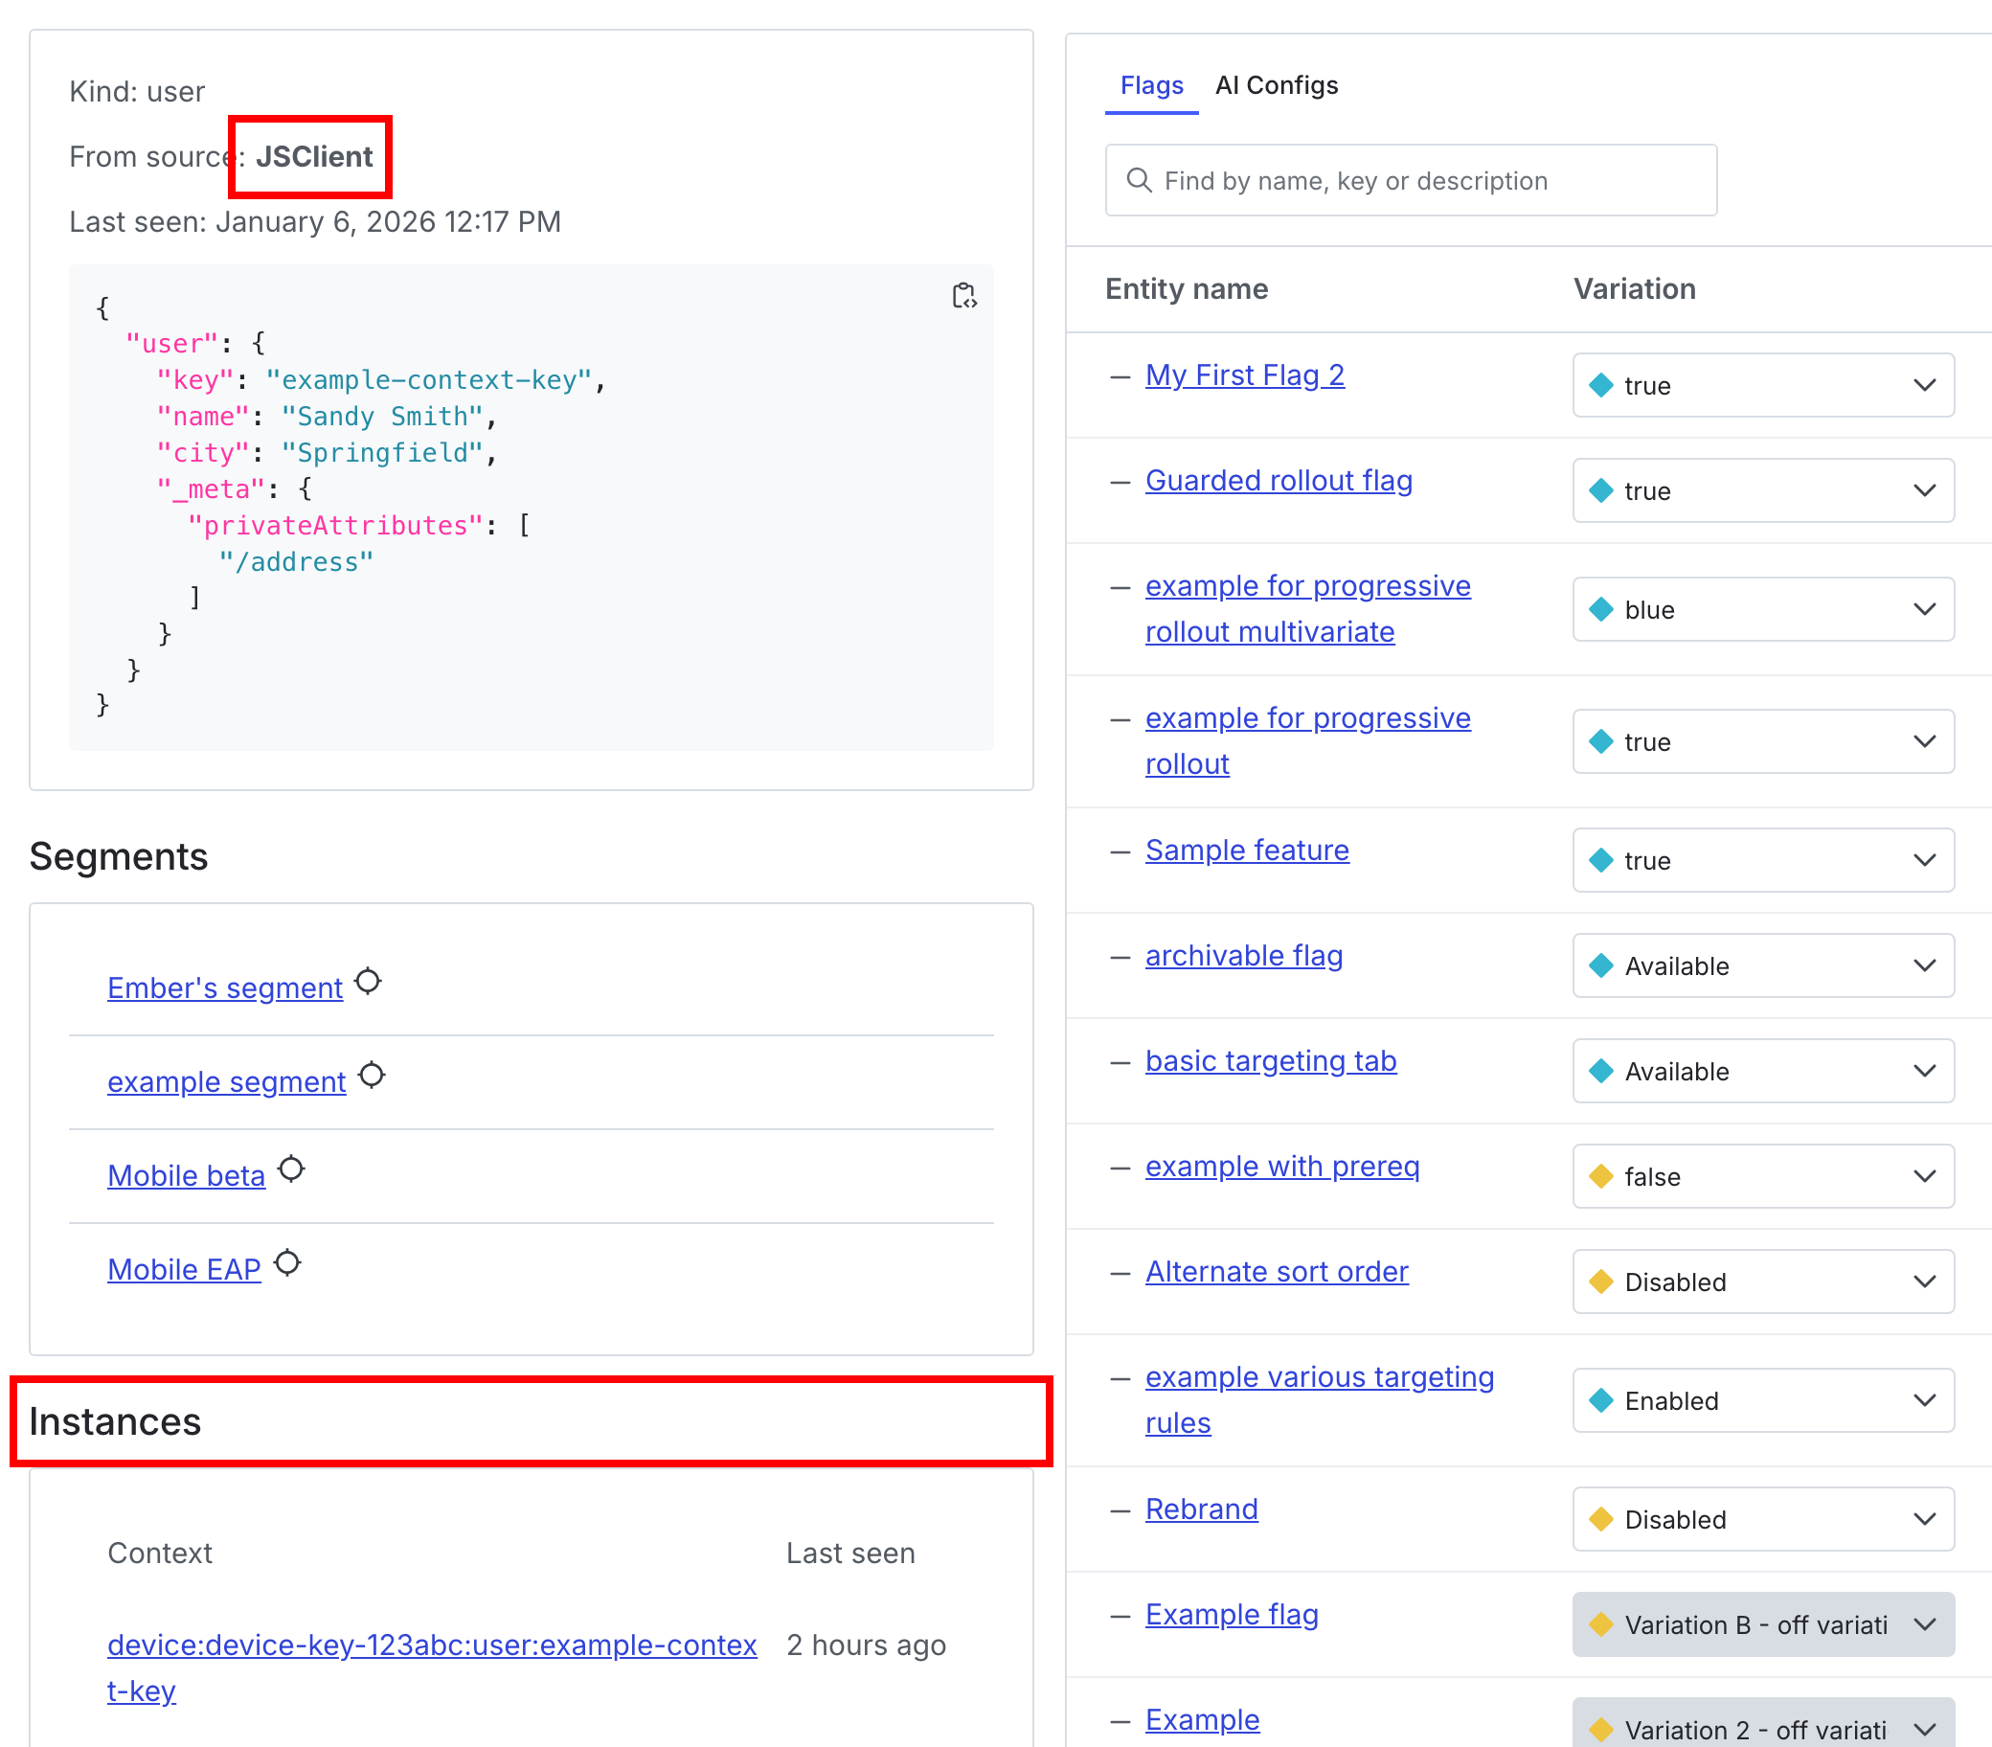The width and height of the screenshot is (1992, 1747).
Task: Click the target icon next to Mobile EAP
Action: coord(287,1262)
